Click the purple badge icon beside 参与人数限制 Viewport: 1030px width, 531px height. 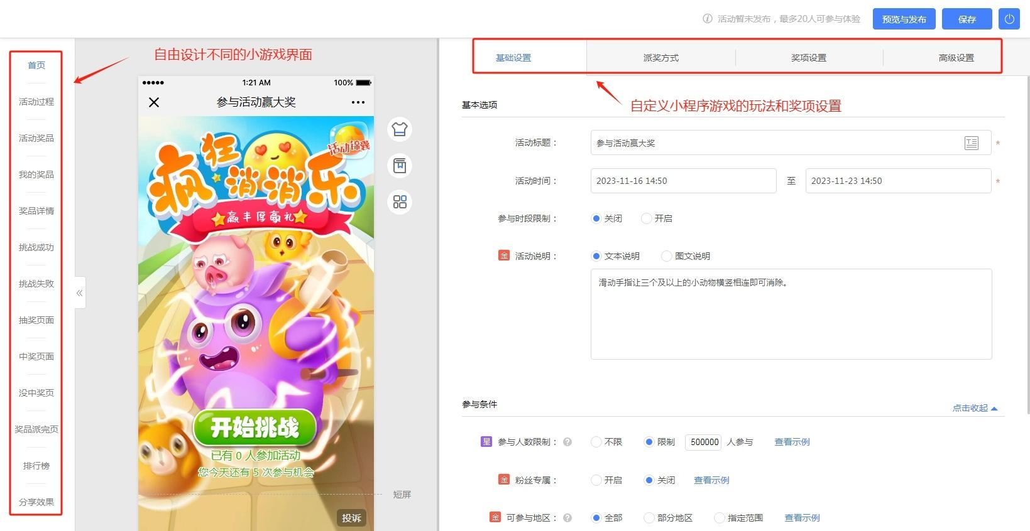tap(486, 442)
